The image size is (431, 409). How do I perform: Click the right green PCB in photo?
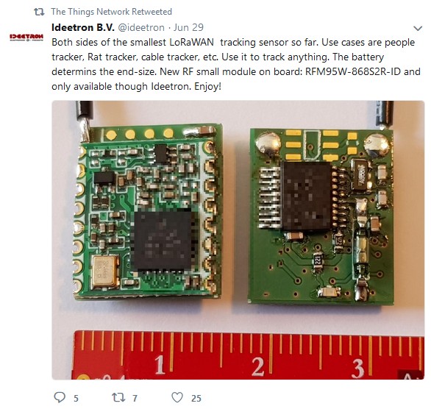tap(321, 216)
